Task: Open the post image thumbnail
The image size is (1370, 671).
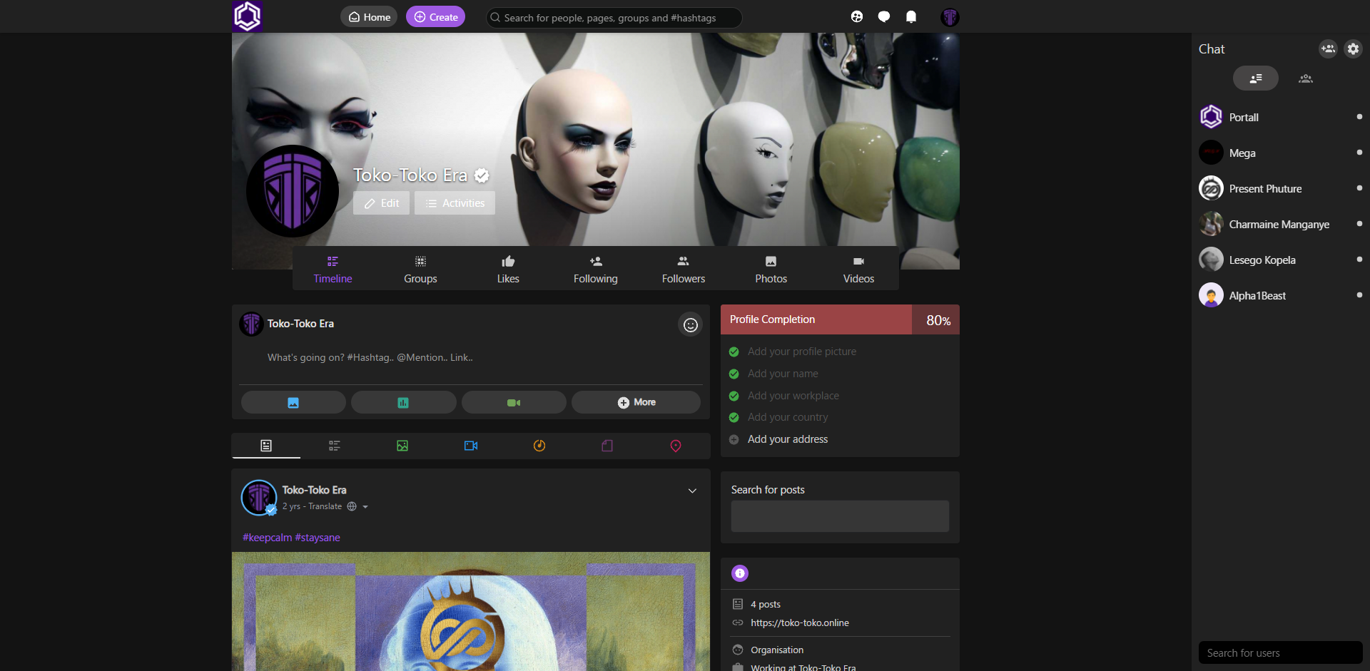Action: click(471, 611)
